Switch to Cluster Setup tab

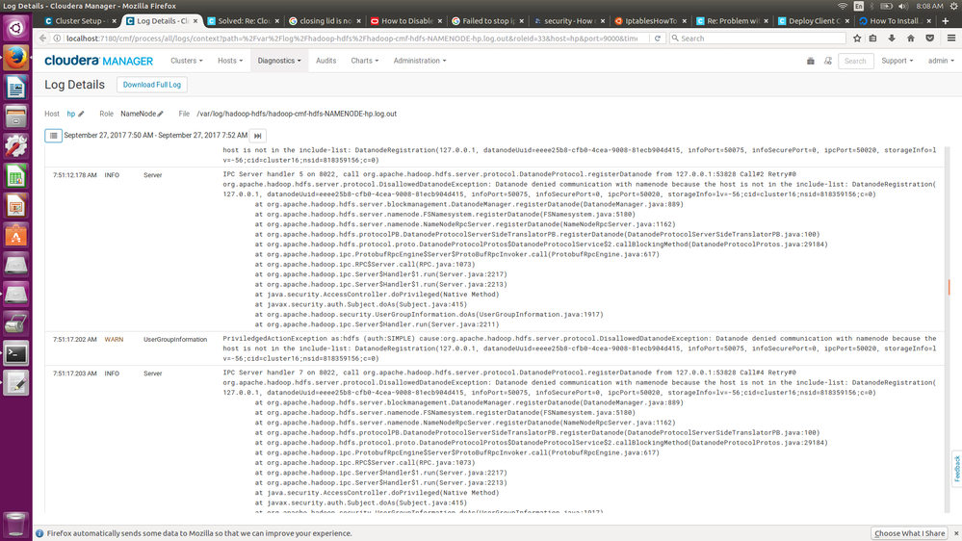coord(79,21)
